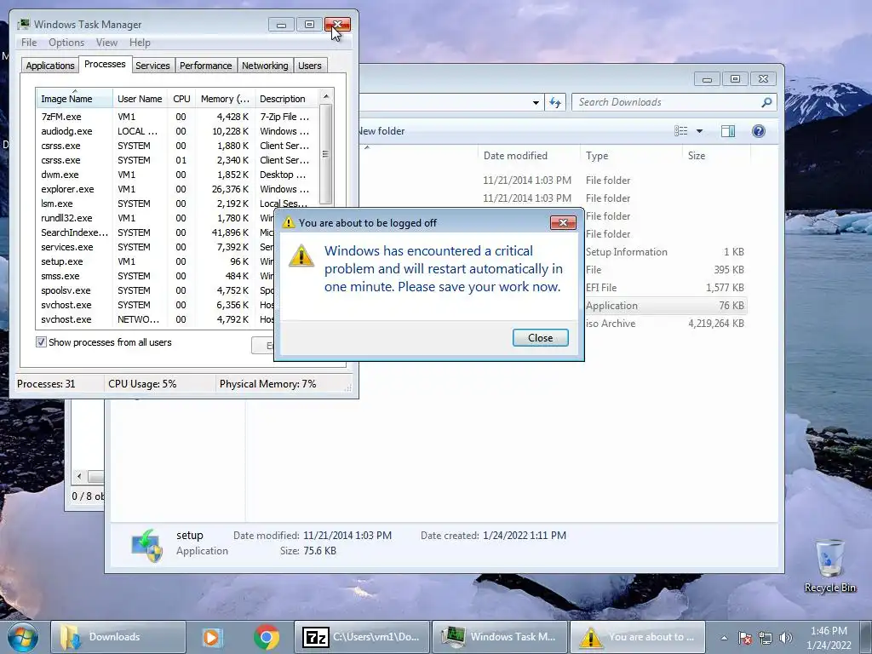Viewport: 872px width, 654px height.
Task: Switch to the Networking tab
Action: (x=265, y=66)
